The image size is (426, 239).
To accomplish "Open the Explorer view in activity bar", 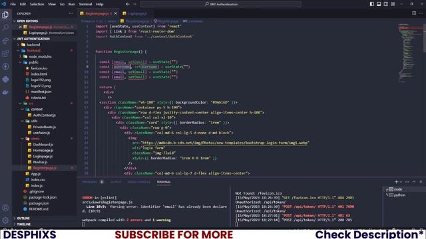I will point(5,15).
